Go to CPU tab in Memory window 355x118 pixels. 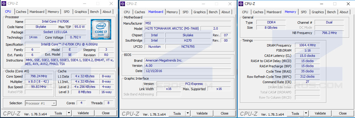click(245, 12)
